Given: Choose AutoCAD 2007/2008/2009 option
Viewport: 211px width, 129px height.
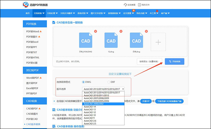Looking at the screenshot, I should (103, 98).
